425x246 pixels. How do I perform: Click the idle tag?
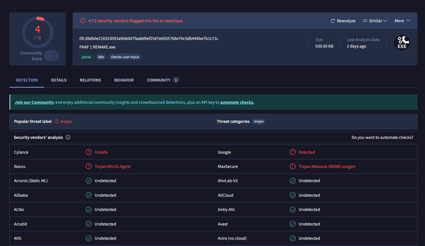click(101, 57)
